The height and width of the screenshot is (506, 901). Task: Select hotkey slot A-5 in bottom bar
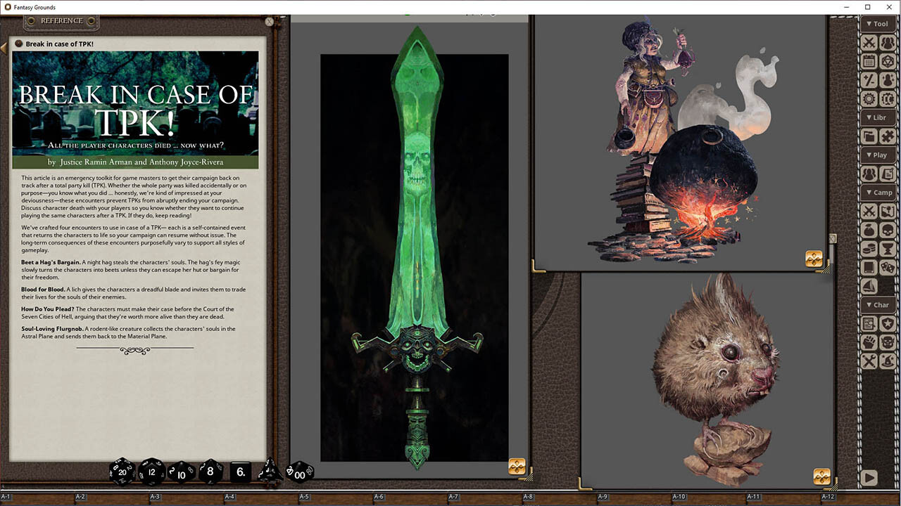click(304, 497)
